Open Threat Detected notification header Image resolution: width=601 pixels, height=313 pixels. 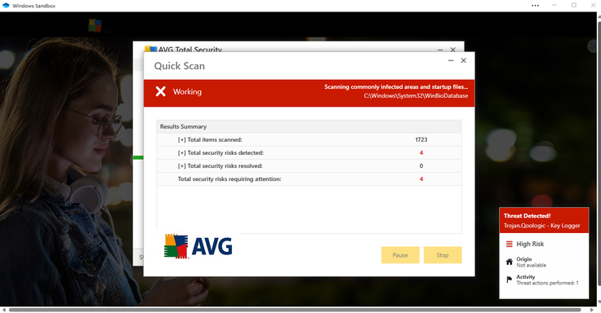[x=544, y=220]
